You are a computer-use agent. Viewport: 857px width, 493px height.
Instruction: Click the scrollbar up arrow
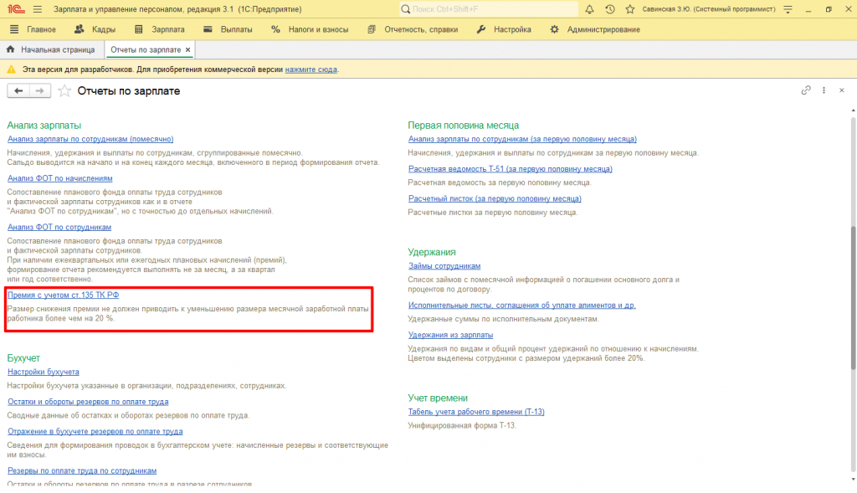[x=853, y=111]
